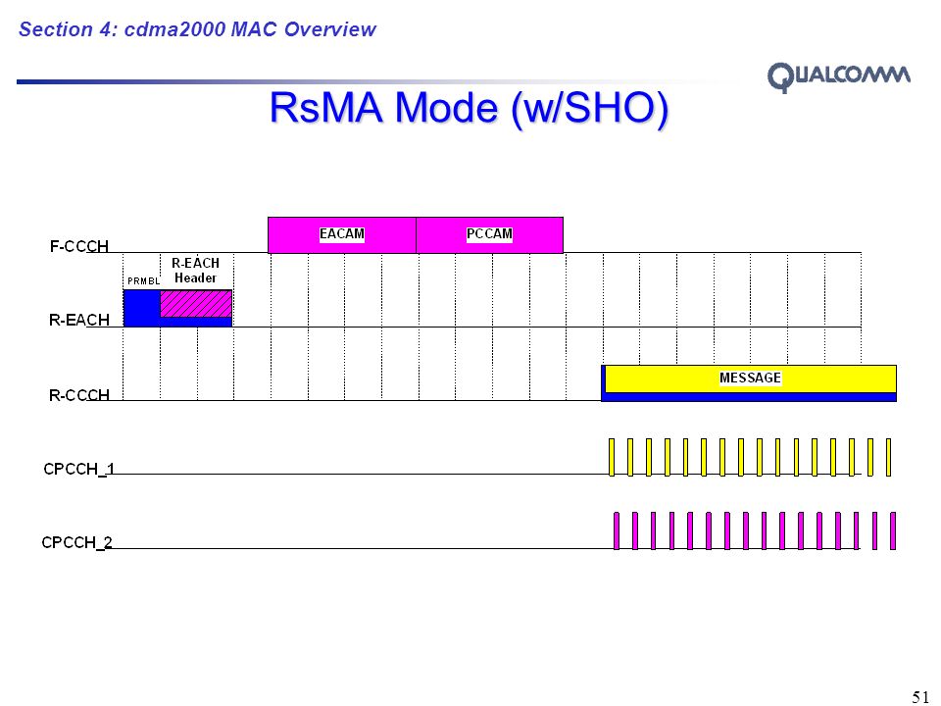
Task: Select the EACAM block
Action: click(341, 234)
